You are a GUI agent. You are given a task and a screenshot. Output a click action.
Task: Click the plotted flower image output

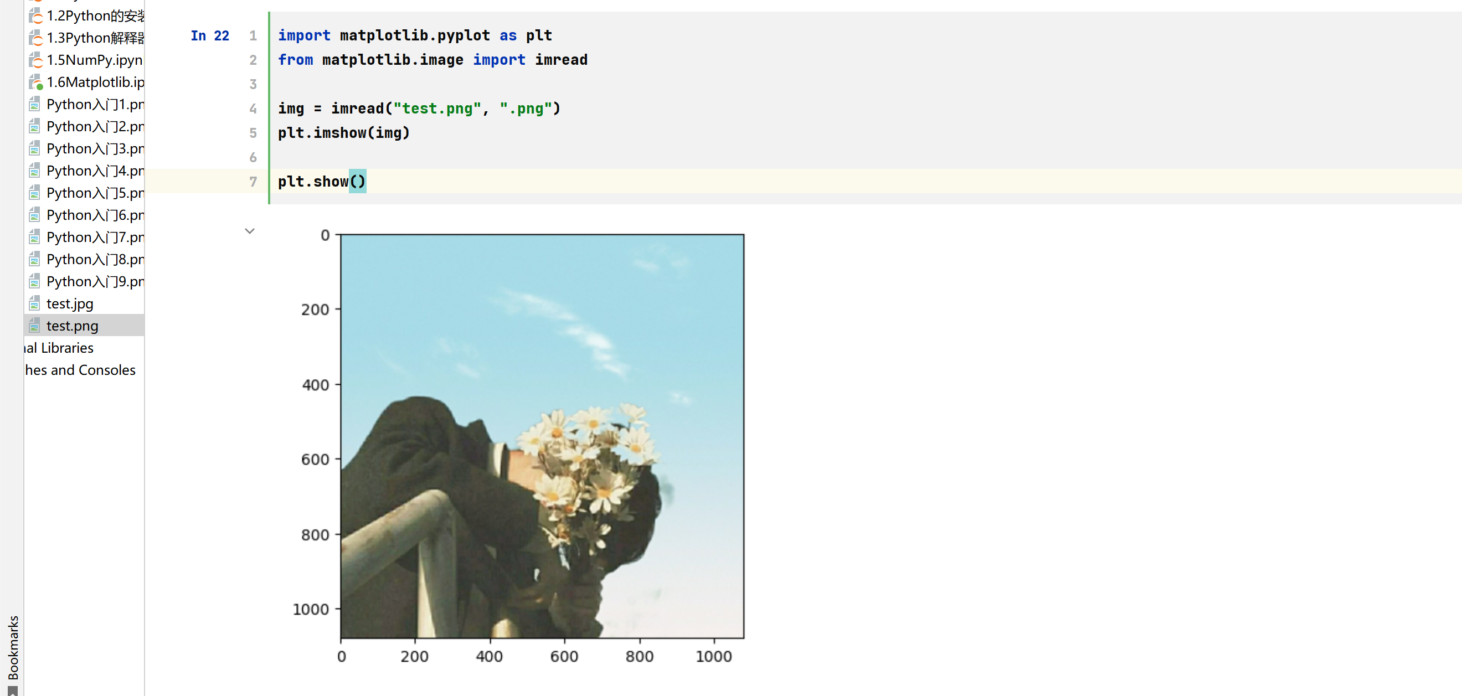[542, 436]
